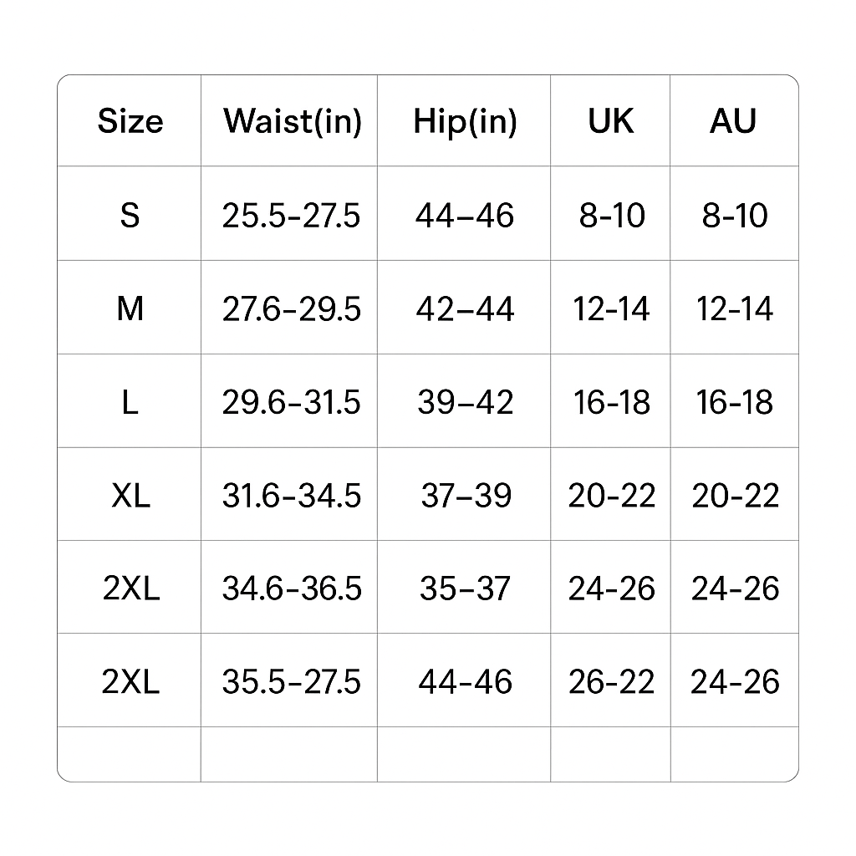
Task: Select the AU column header
Action: pyautogui.click(x=733, y=121)
